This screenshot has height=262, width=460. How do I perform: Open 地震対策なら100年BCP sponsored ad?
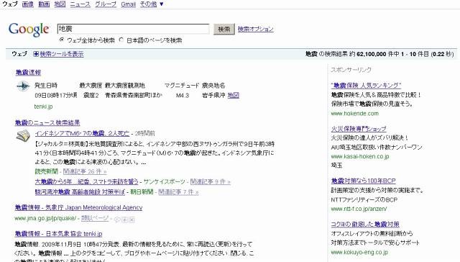363,181
